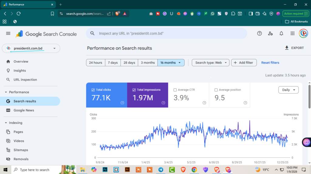Click the page vertical scrollbar thumb
This screenshot has height=174, width=311.
click(309, 97)
